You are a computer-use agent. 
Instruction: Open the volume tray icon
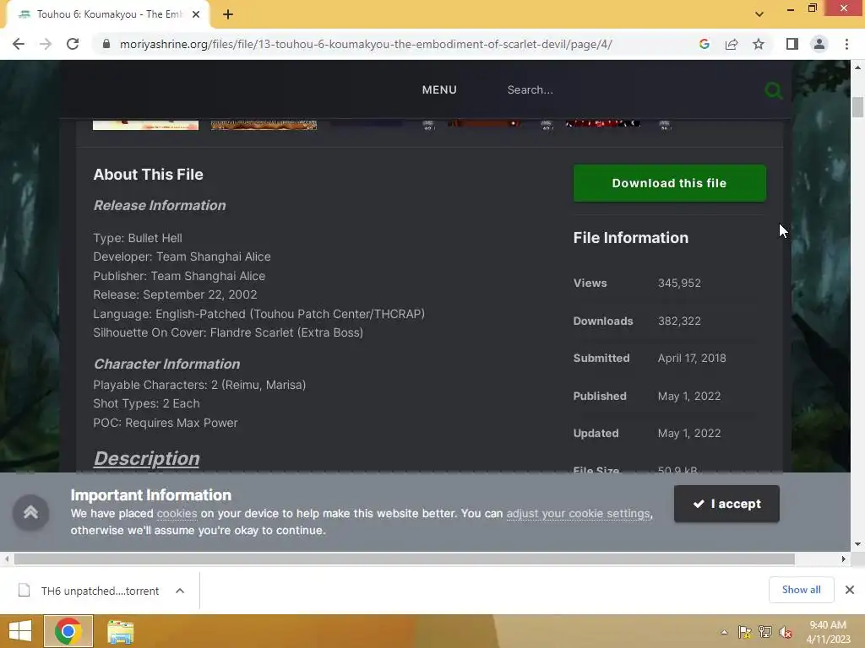tap(786, 632)
